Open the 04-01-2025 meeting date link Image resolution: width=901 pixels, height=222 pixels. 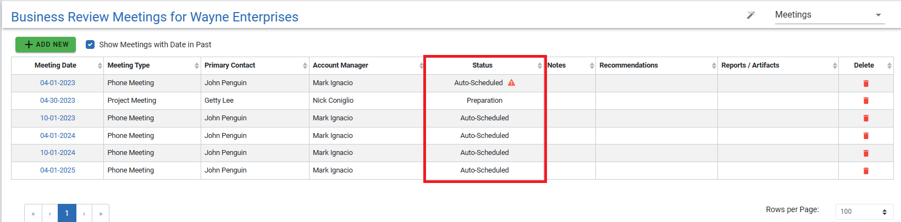pos(58,170)
